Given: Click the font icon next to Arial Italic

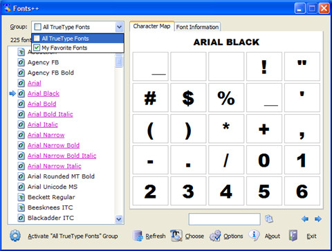Looking at the screenshot, I should [x=21, y=124].
